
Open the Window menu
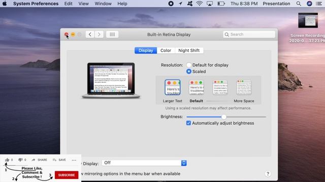pyautogui.click(x=103, y=4)
